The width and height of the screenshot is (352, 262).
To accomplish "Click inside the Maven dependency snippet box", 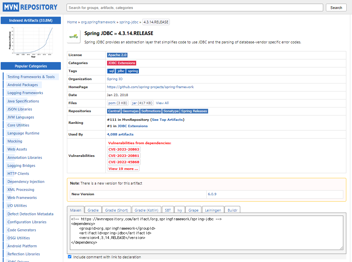I will [x=206, y=232].
